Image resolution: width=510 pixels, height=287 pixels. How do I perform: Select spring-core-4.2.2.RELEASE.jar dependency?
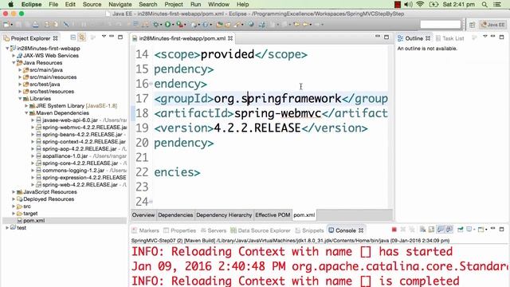coord(80,163)
